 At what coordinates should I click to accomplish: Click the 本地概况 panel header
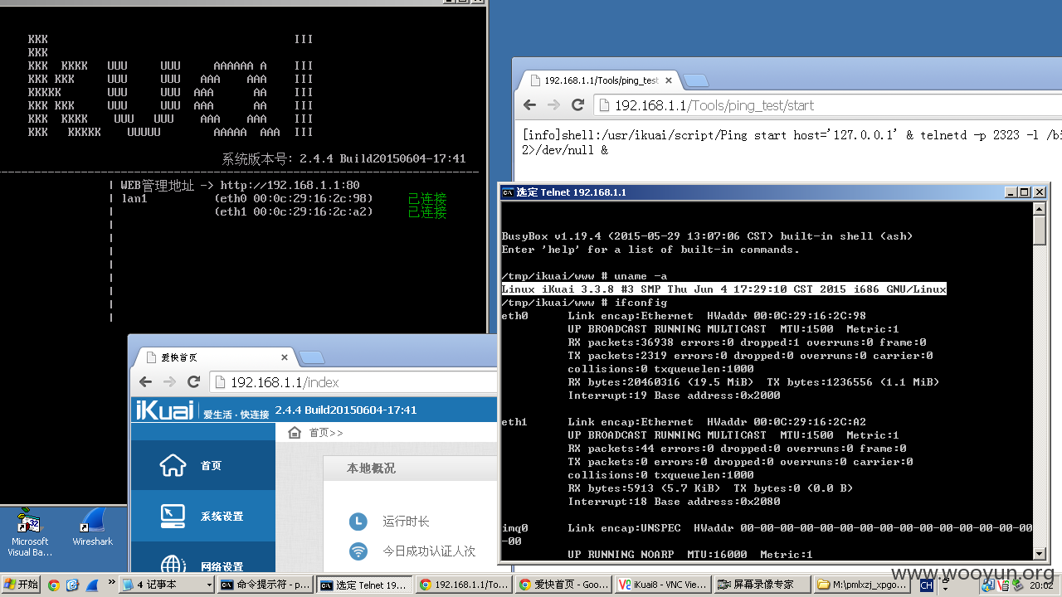410,468
